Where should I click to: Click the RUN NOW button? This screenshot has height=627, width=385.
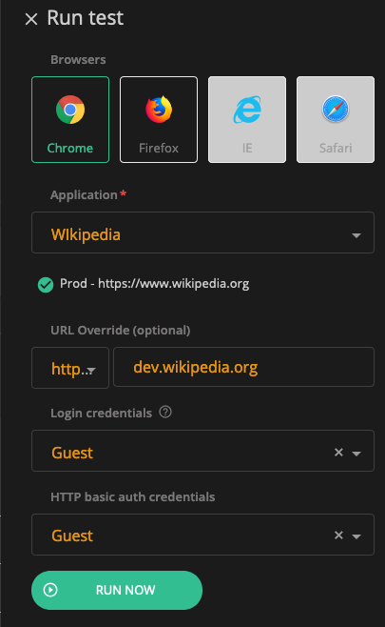tap(117, 590)
